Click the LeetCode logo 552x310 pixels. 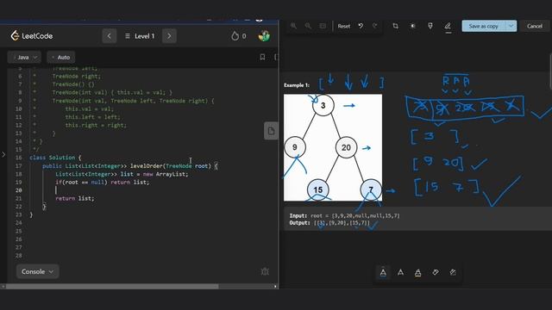tap(32, 36)
